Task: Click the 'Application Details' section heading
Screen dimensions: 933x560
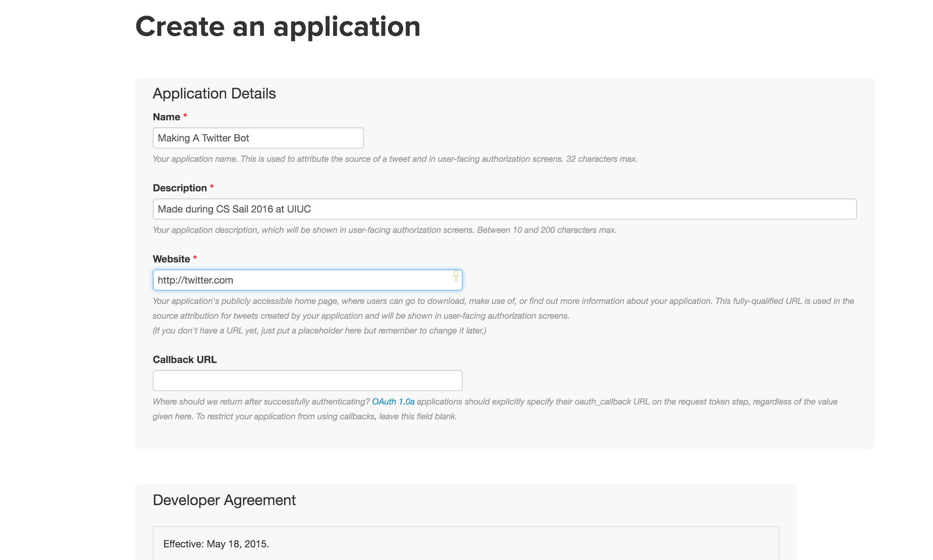Action: [x=214, y=93]
